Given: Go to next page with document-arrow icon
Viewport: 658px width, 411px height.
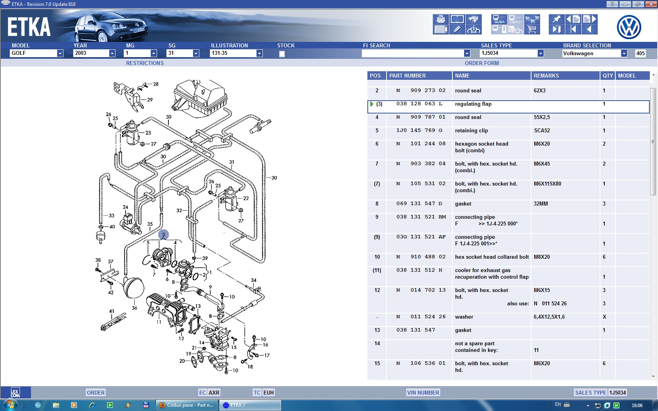Looking at the screenshot, I should [x=589, y=19].
